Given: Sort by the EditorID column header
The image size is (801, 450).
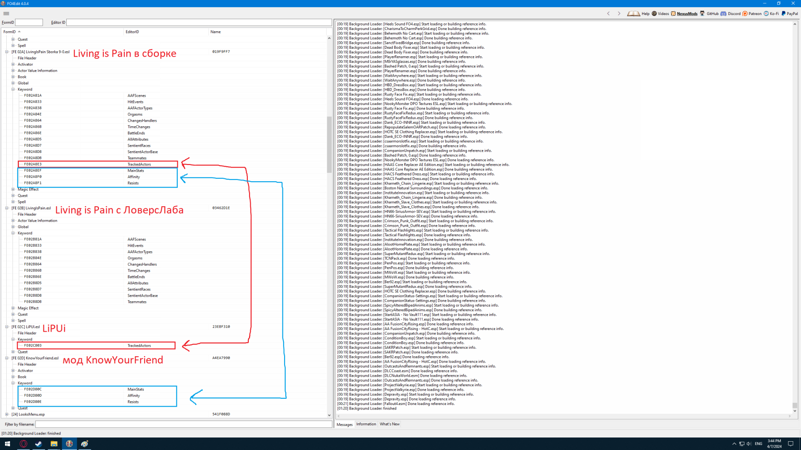Looking at the screenshot, I should click(x=132, y=32).
